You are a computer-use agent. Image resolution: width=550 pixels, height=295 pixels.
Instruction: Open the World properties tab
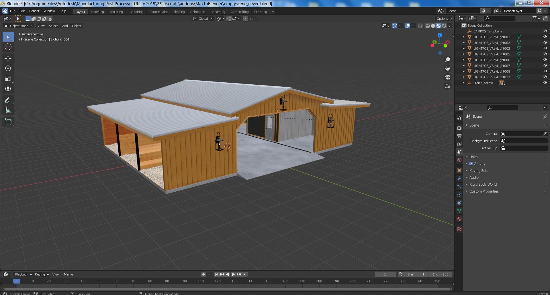point(459,160)
